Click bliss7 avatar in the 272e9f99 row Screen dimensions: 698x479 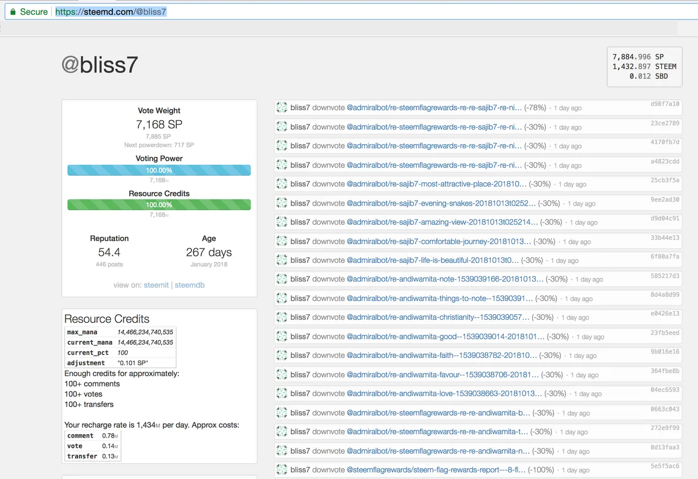point(281,432)
